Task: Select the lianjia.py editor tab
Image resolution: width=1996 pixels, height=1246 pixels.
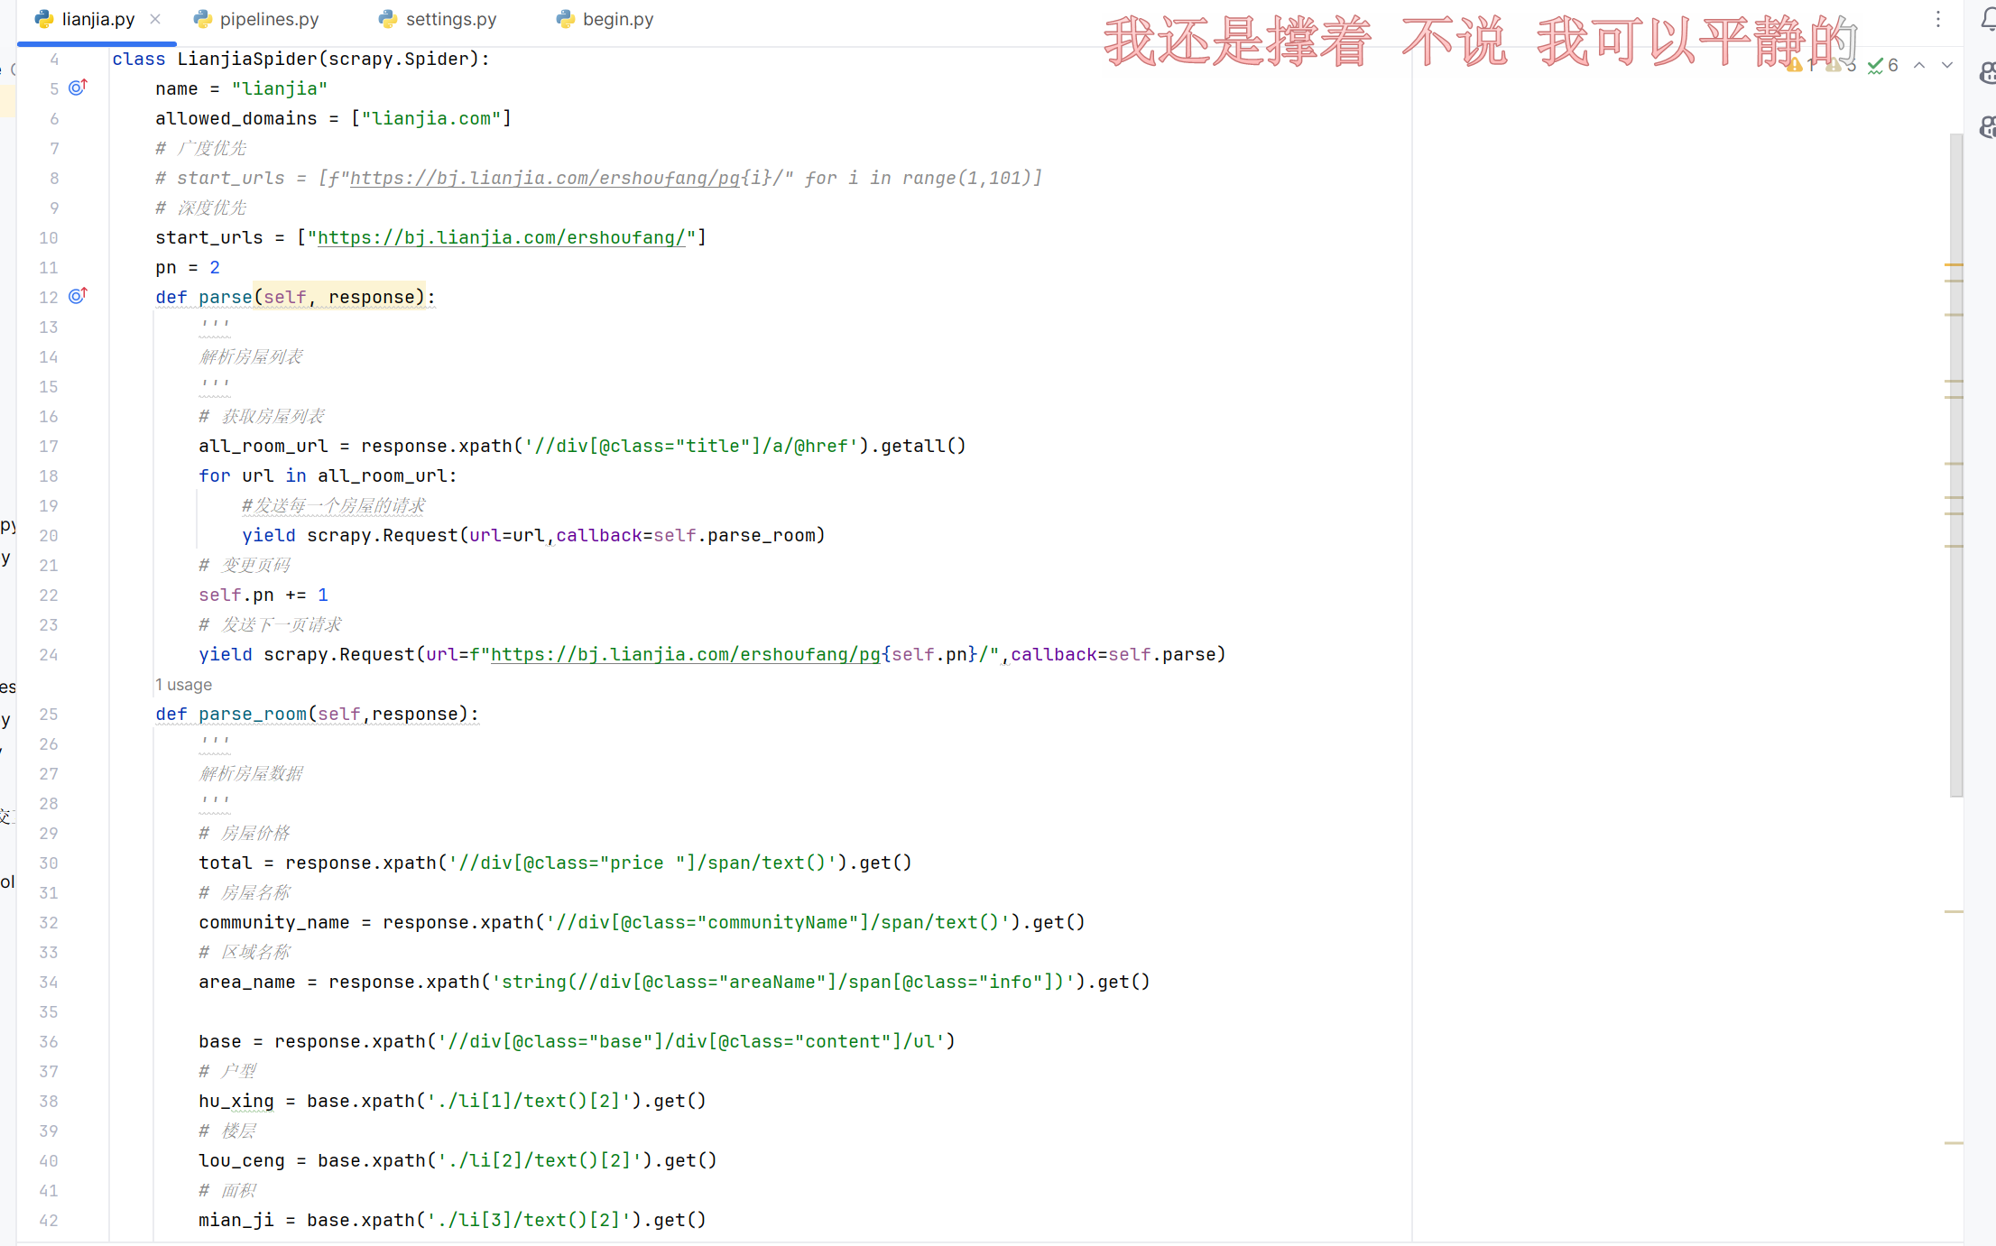Action: pyautogui.click(x=97, y=19)
